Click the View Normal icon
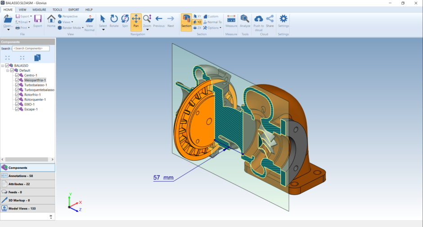Screen dimensions: 423x227 click(90, 23)
